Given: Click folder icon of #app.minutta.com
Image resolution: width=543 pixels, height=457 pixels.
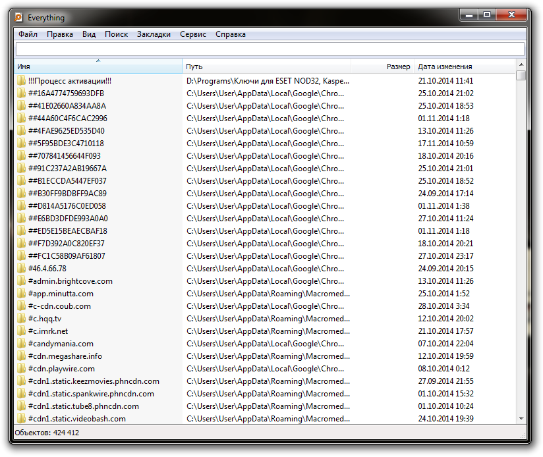Looking at the screenshot, I should pos(22,294).
